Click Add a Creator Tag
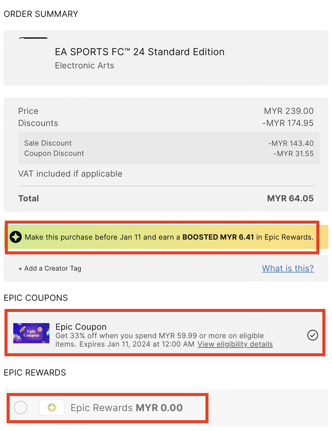 [x=50, y=269]
